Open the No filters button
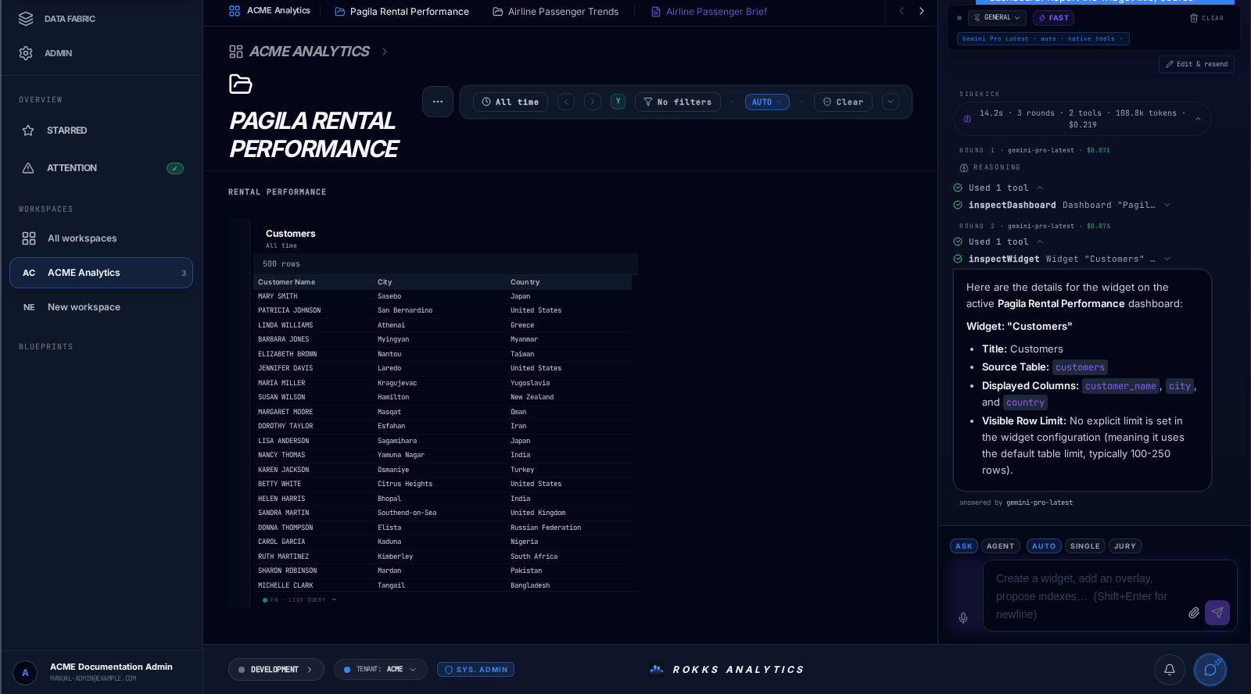Viewport: 1251px width, 694px height. [678, 102]
